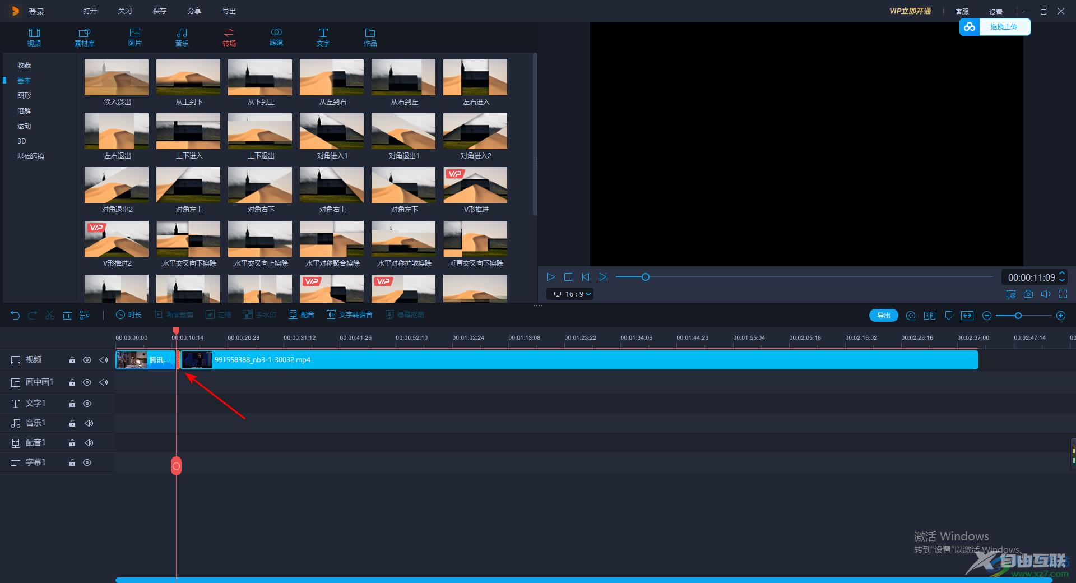Mute the 画中画1 track

(x=104, y=382)
